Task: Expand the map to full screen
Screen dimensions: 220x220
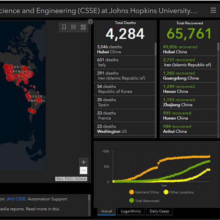Action: (90, 22)
